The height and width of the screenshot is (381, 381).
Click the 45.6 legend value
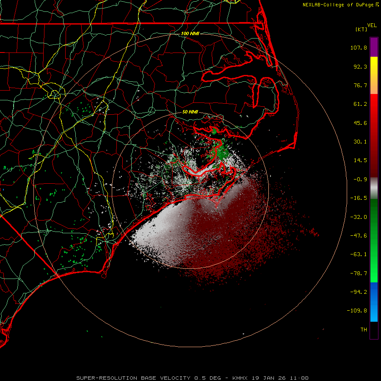360,123
